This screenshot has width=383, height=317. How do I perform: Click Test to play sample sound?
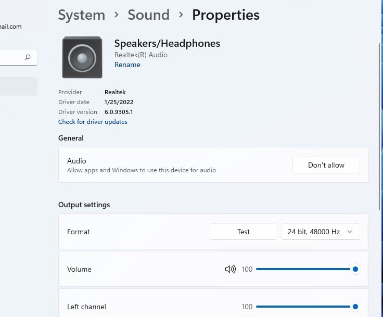(x=244, y=232)
